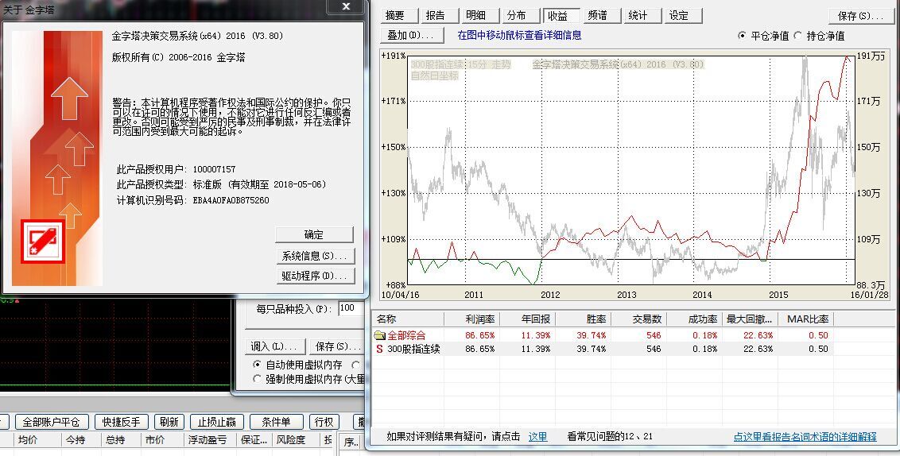Select the 全部综合 row
Image resolution: width=900 pixels, height=456 pixels.
pyautogui.click(x=604, y=335)
